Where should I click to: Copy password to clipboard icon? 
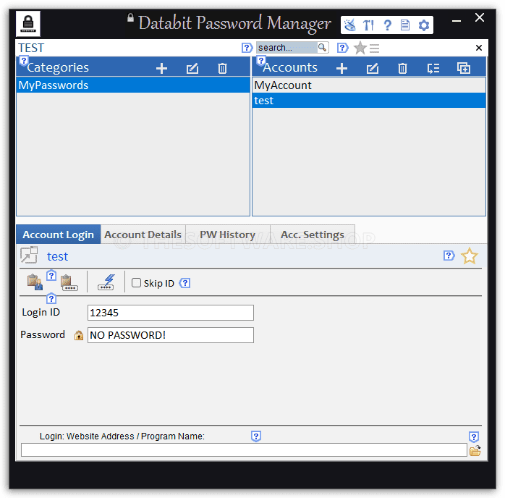coord(69,283)
